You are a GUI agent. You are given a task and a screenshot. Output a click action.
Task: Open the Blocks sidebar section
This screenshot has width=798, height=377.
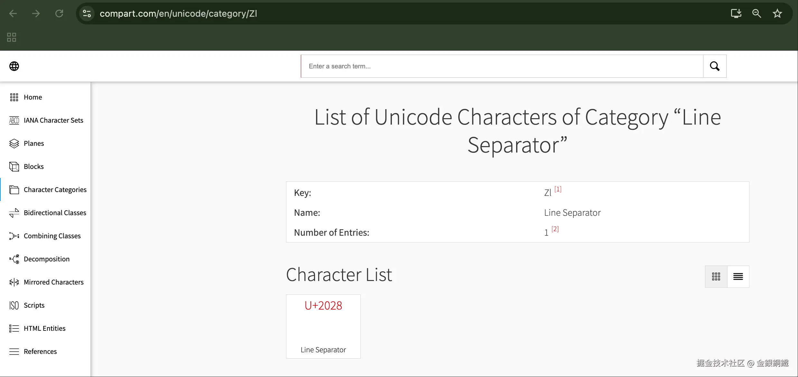[x=33, y=166]
